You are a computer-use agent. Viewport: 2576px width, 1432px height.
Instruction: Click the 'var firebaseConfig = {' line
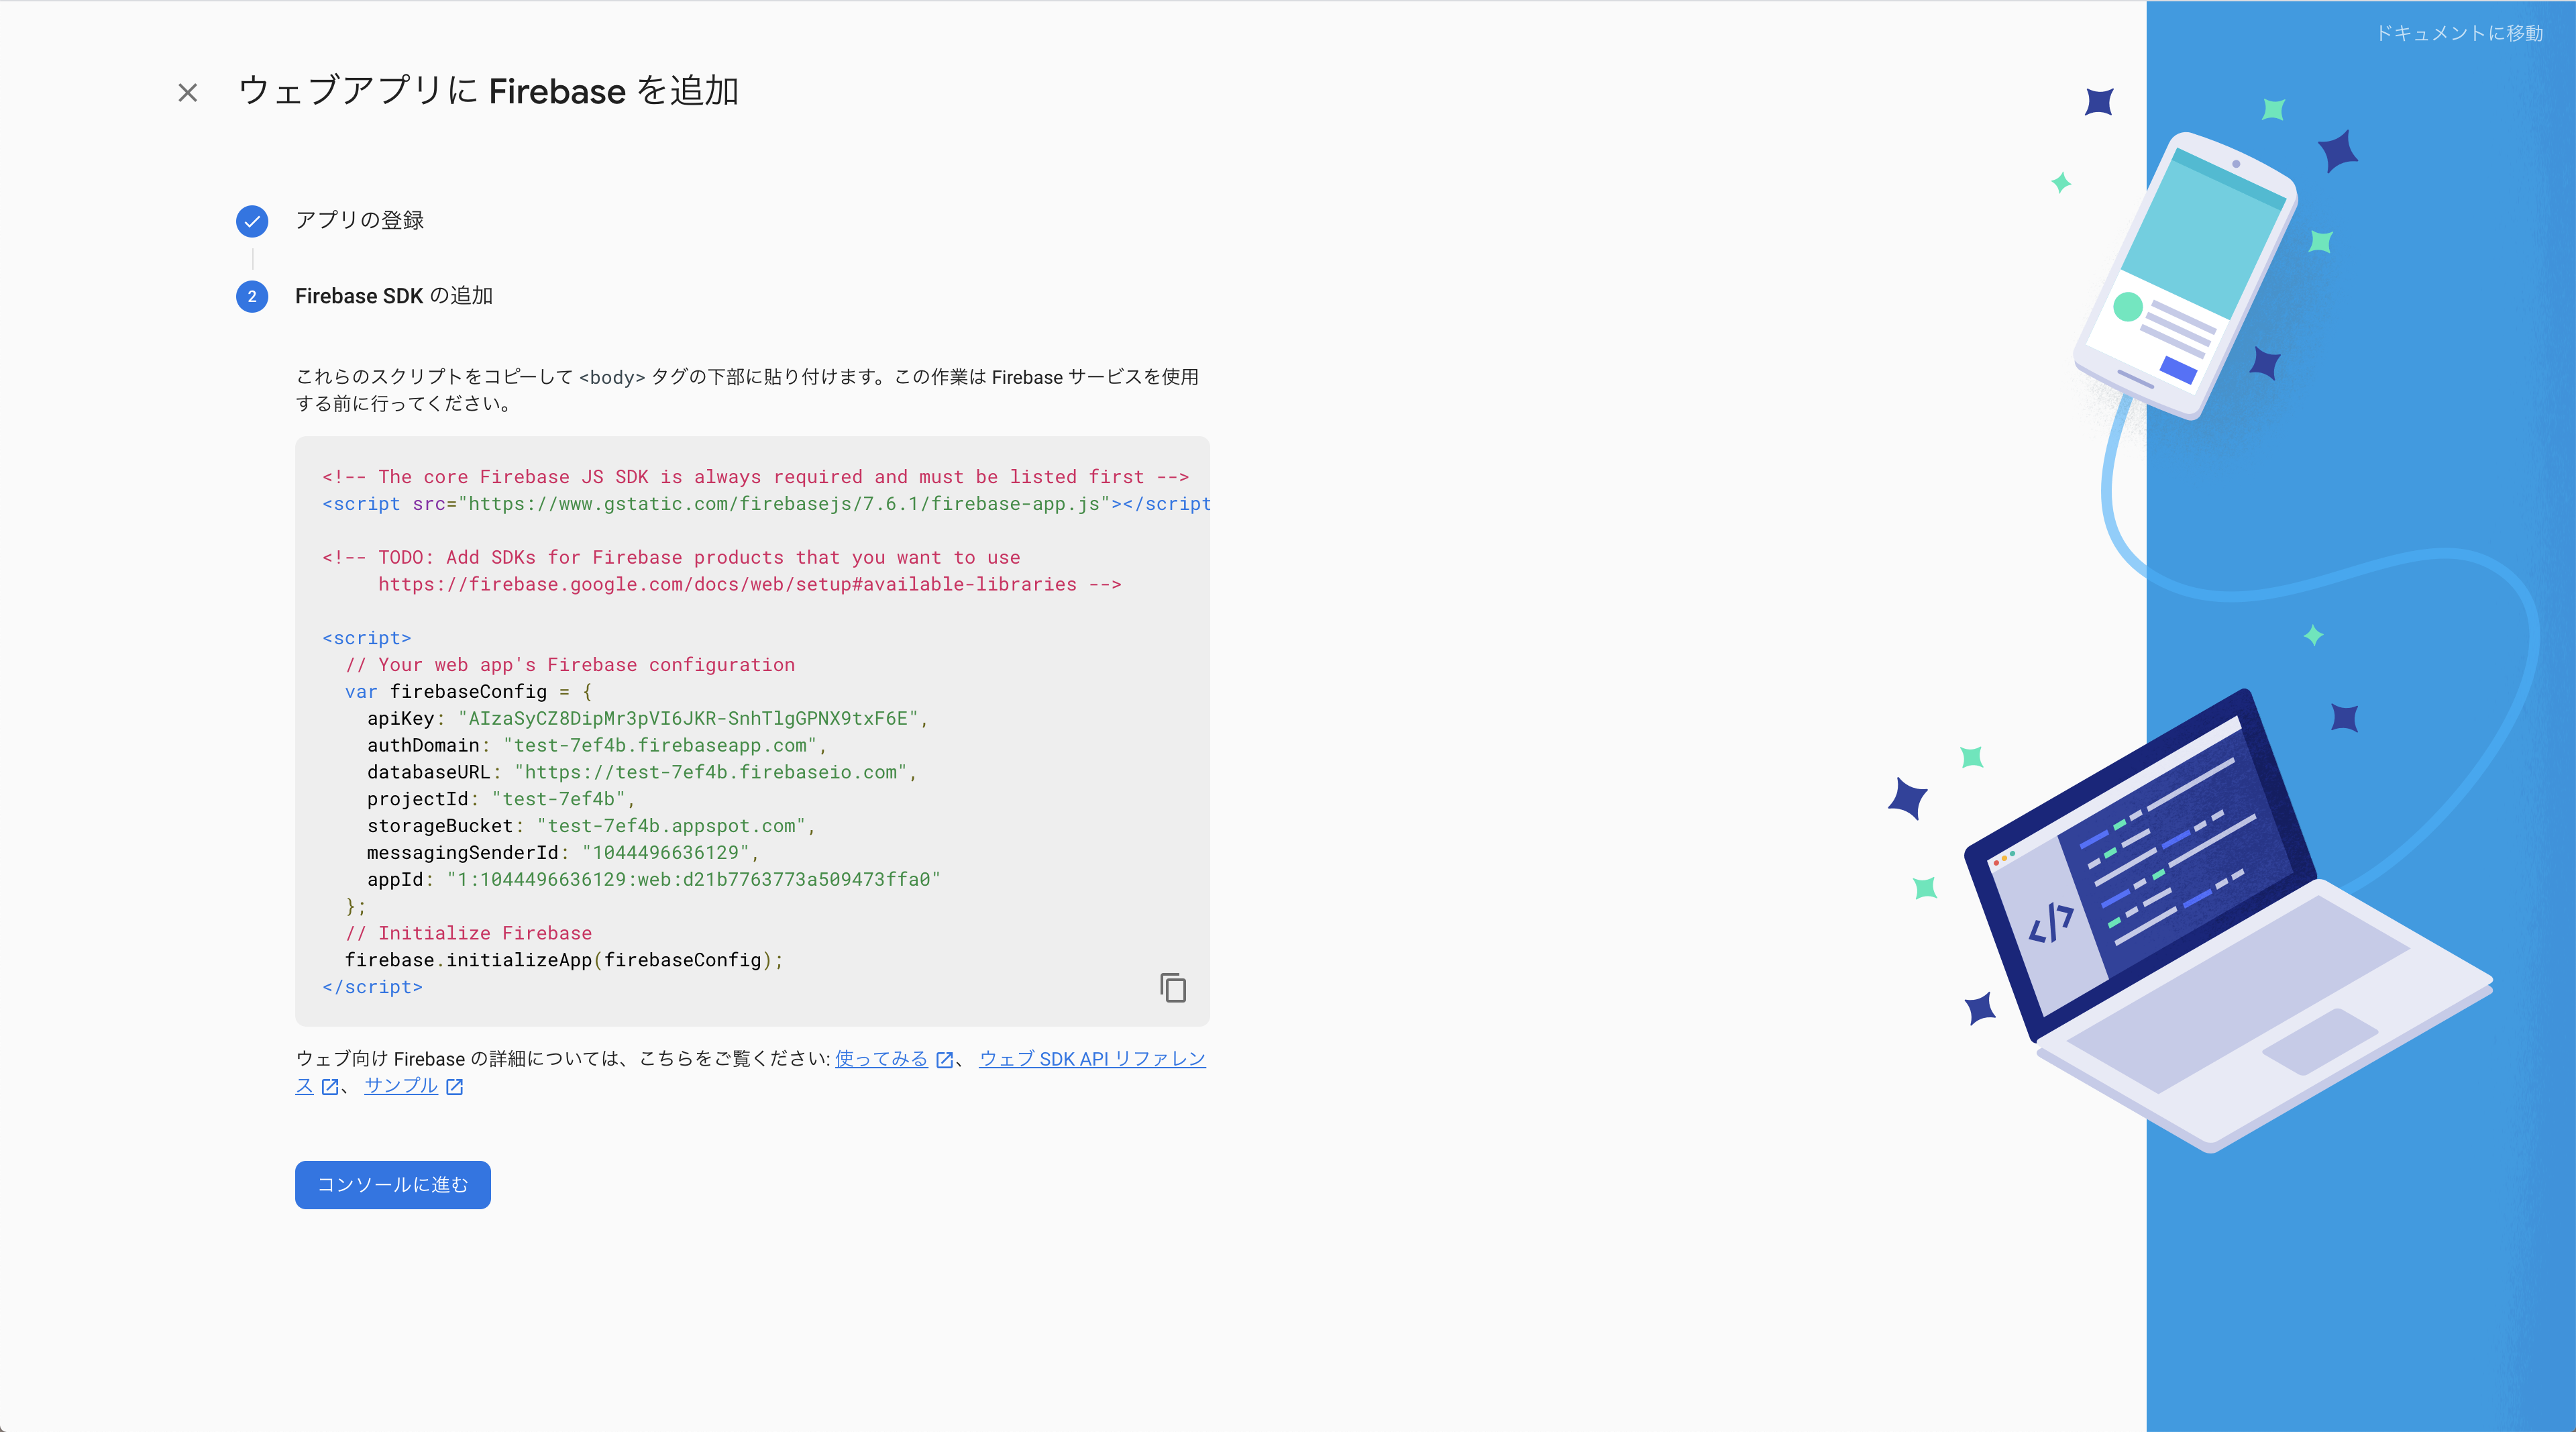469,691
